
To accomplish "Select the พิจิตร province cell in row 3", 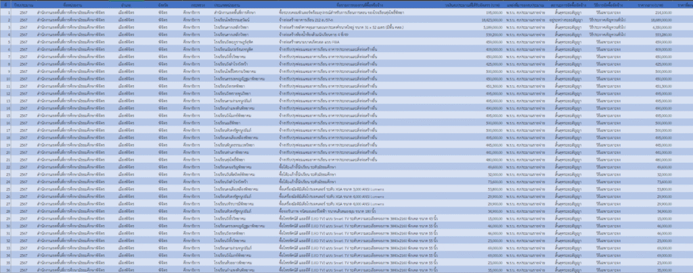I will click(x=162, y=27).
